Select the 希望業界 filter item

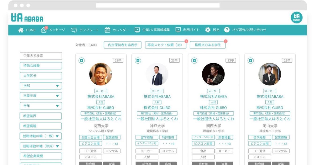pyautogui.click(x=41, y=116)
